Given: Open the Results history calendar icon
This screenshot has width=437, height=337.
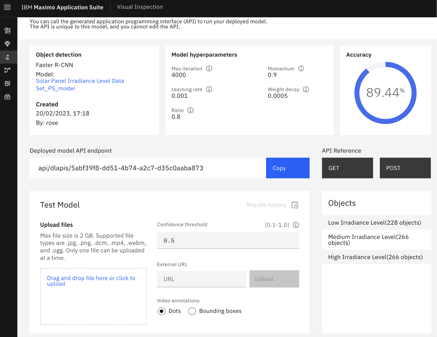Looking at the screenshot, I should (x=295, y=205).
